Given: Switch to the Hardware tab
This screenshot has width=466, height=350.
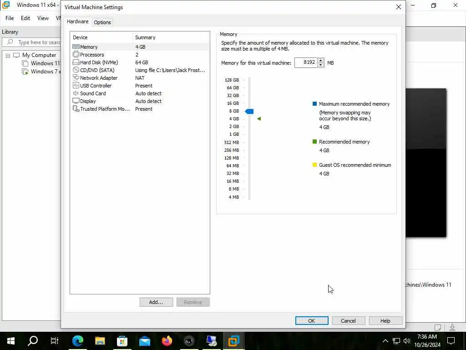Looking at the screenshot, I should tap(77, 21).
